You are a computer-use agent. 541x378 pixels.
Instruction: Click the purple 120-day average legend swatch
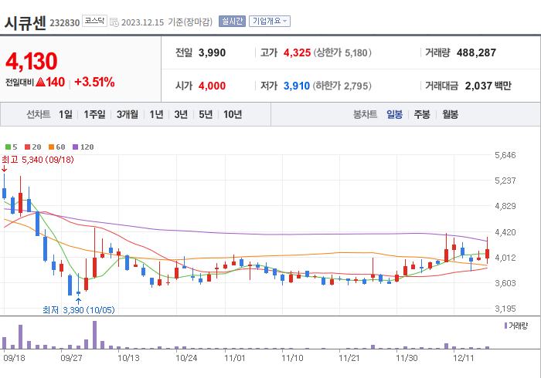(75, 147)
